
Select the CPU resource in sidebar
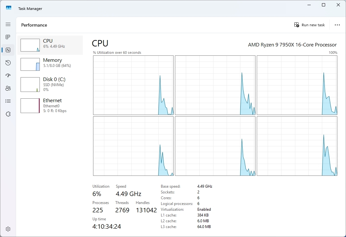(50, 45)
